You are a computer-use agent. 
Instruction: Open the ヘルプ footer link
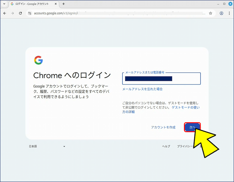click(x=166, y=146)
